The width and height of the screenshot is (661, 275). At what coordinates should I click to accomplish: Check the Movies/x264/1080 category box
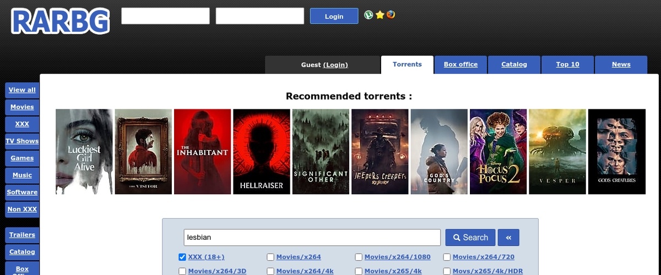click(x=359, y=257)
